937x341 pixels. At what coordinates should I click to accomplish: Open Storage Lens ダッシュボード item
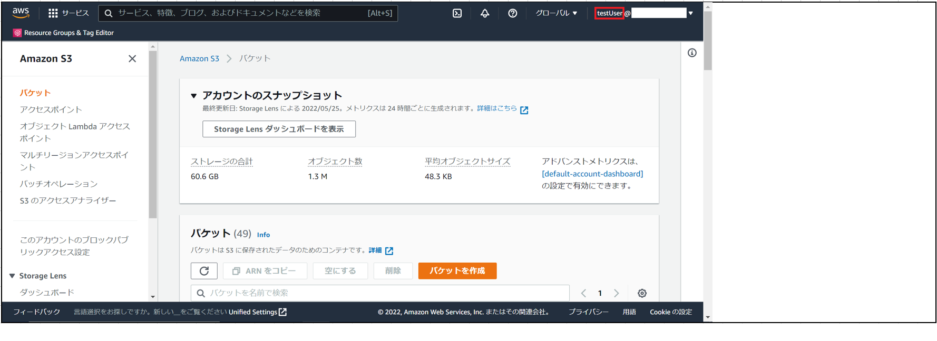tap(47, 292)
